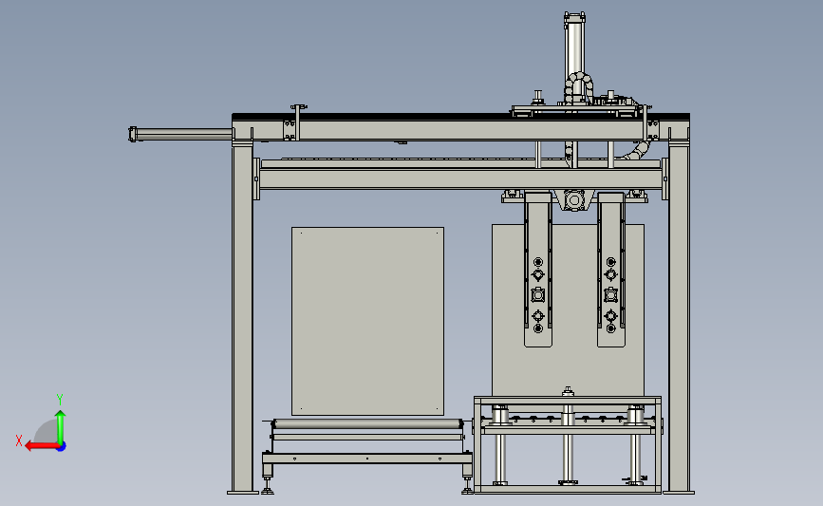
Task: Select the right vertical frame column
Action: 679,318
